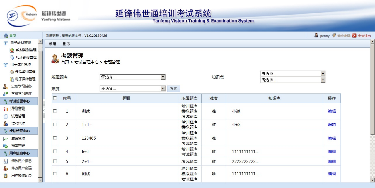Check the box for row 3 123465

tap(55, 138)
